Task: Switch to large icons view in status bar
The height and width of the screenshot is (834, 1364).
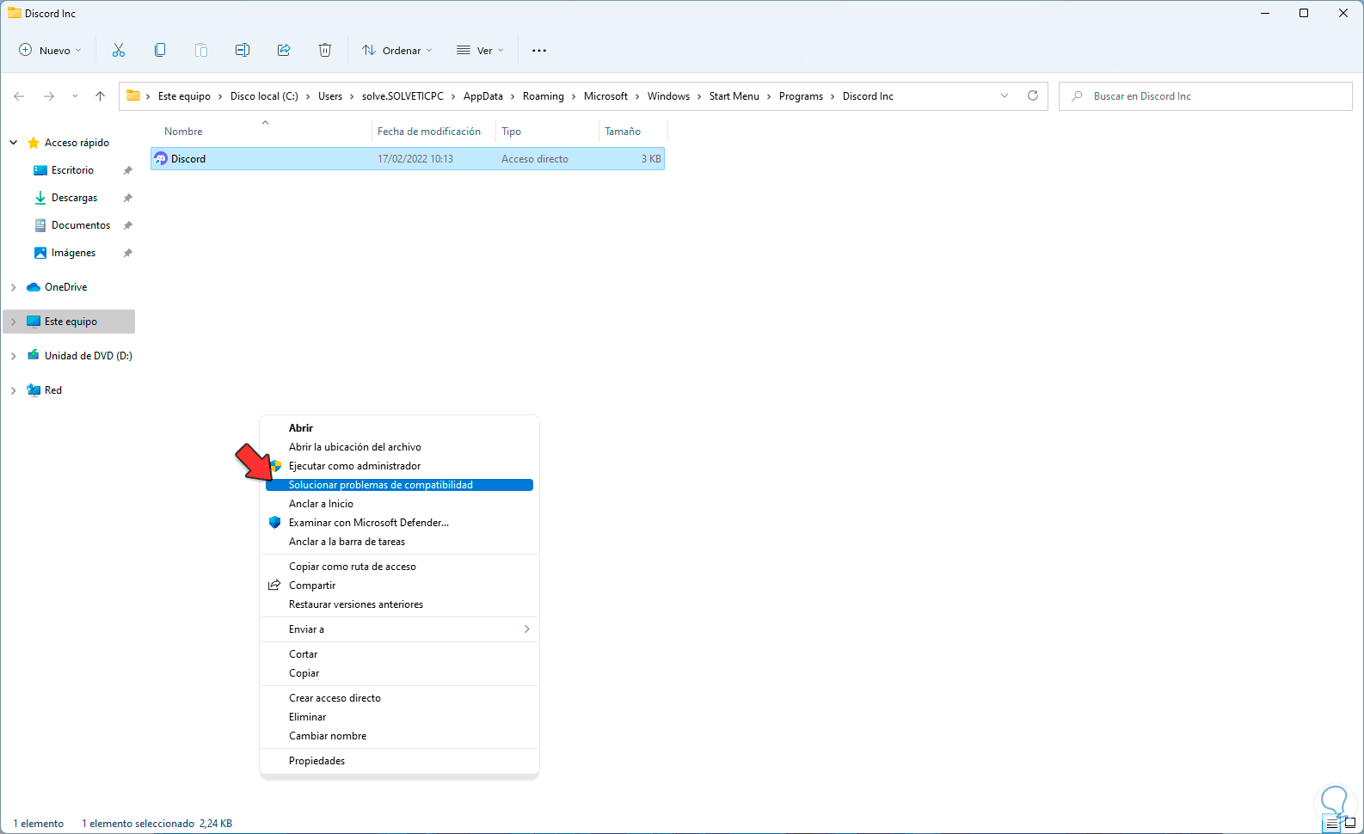Action: click(x=1350, y=823)
